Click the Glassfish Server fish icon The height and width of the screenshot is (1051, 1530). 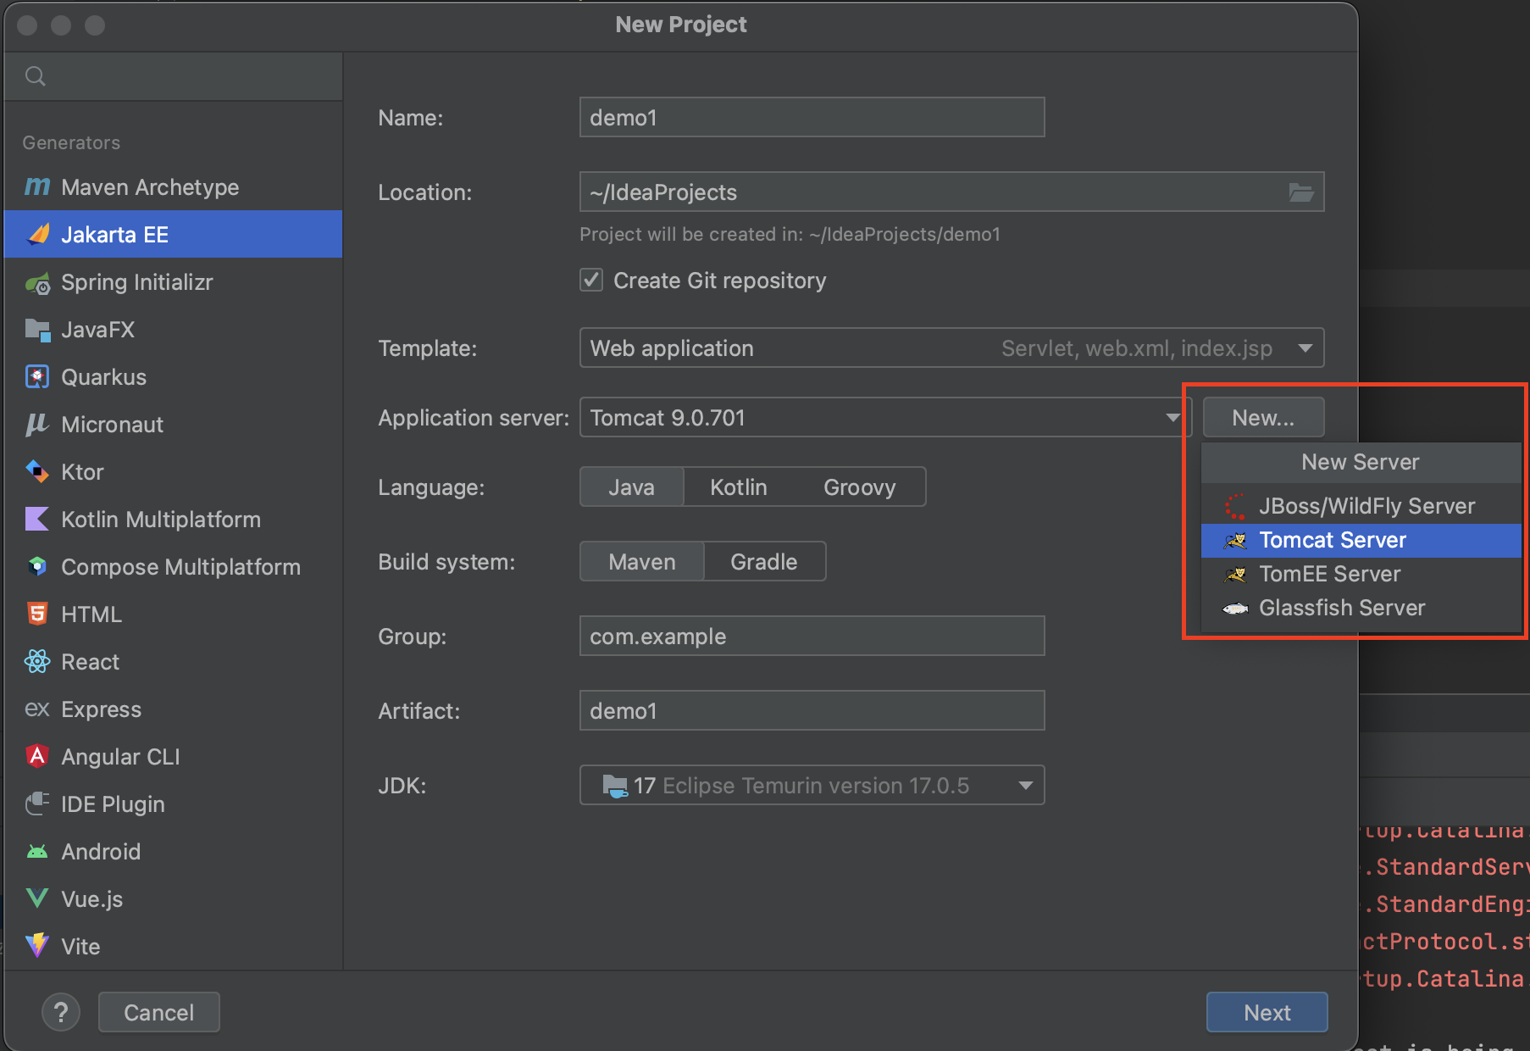(x=1235, y=608)
